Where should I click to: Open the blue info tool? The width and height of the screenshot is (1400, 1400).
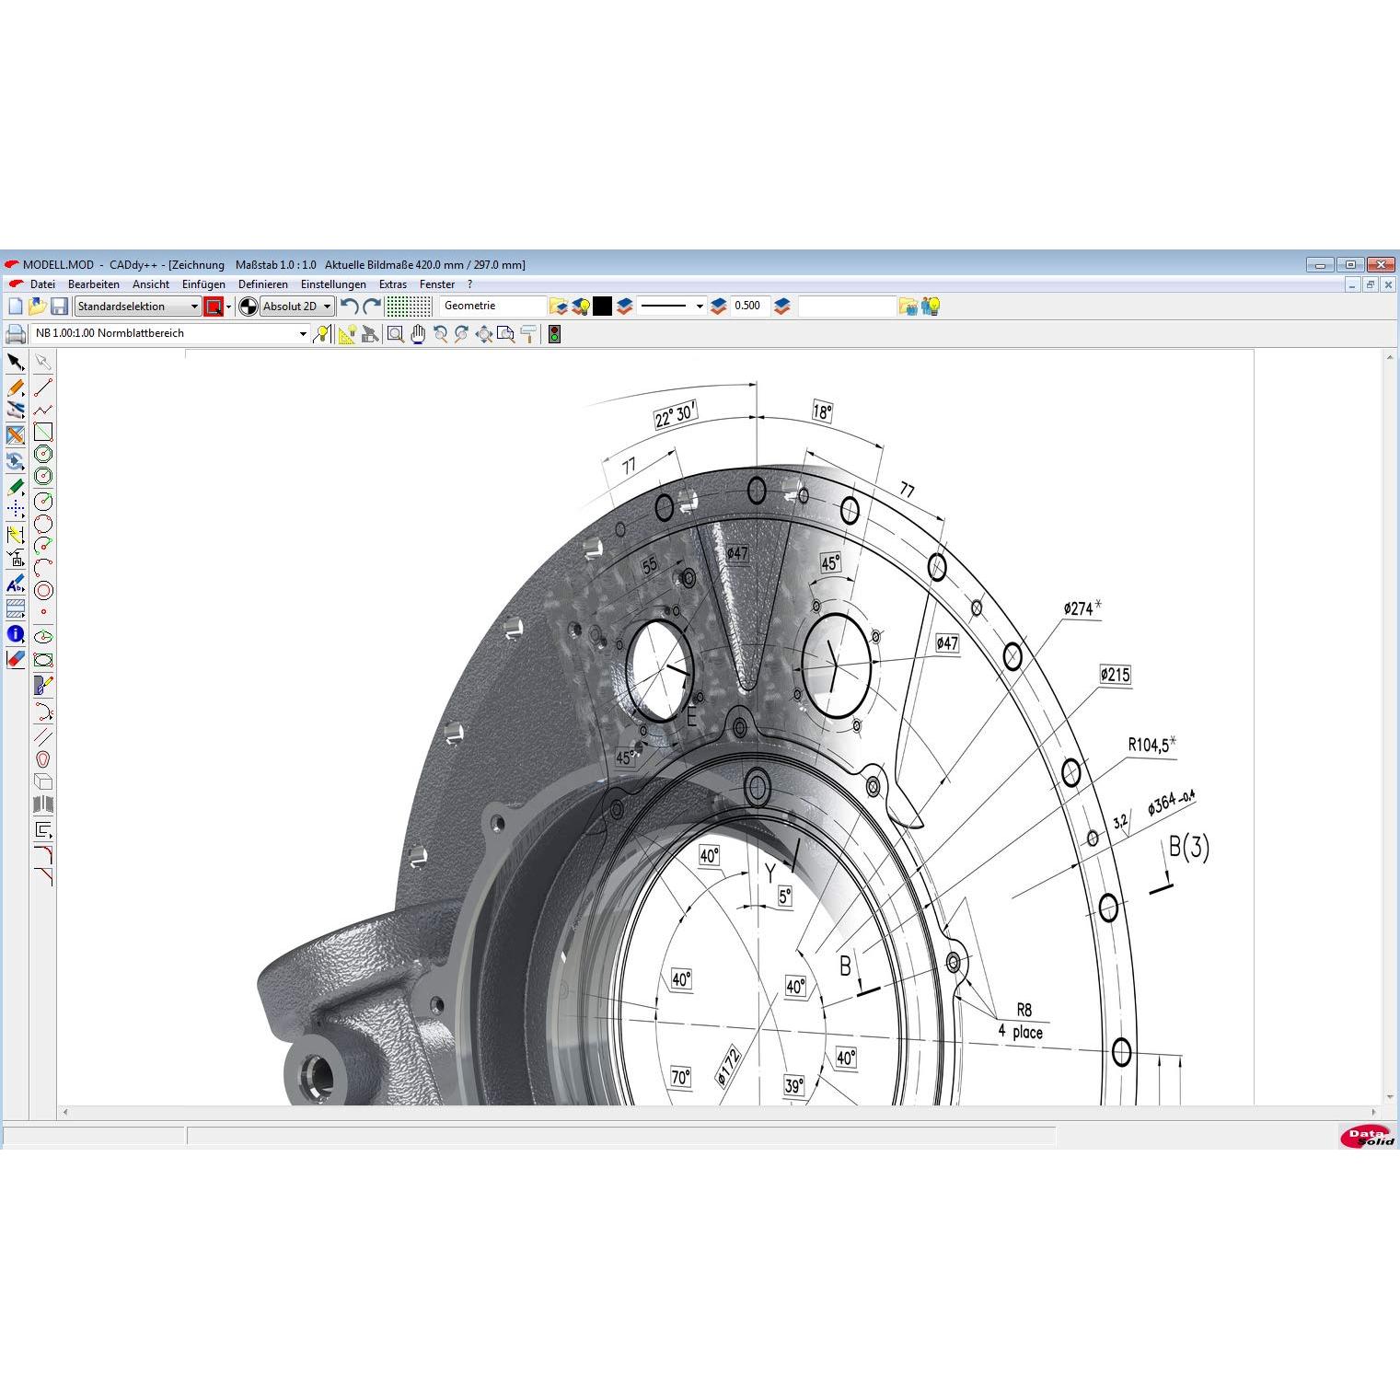click(x=15, y=633)
